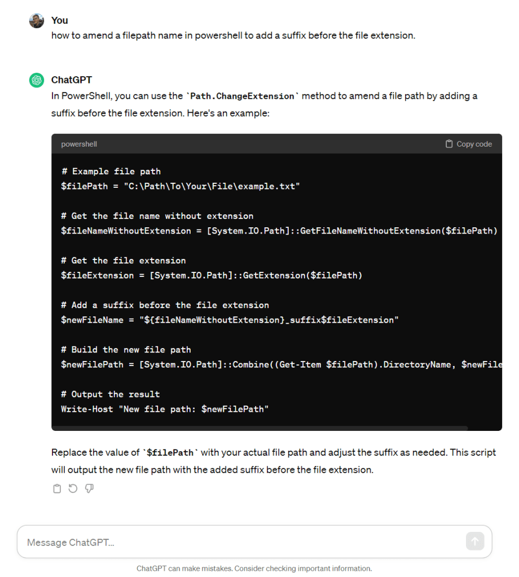Click the Write-Host output code line

pyautogui.click(x=165, y=409)
